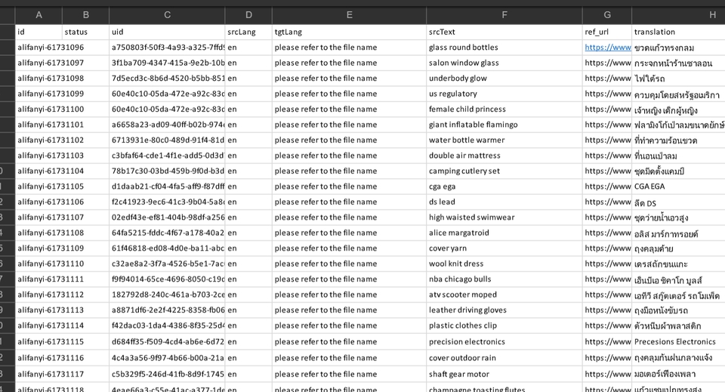This screenshot has width=725, height=392.
Task: Select cell alifanyi-61731110
Action: click(39, 264)
